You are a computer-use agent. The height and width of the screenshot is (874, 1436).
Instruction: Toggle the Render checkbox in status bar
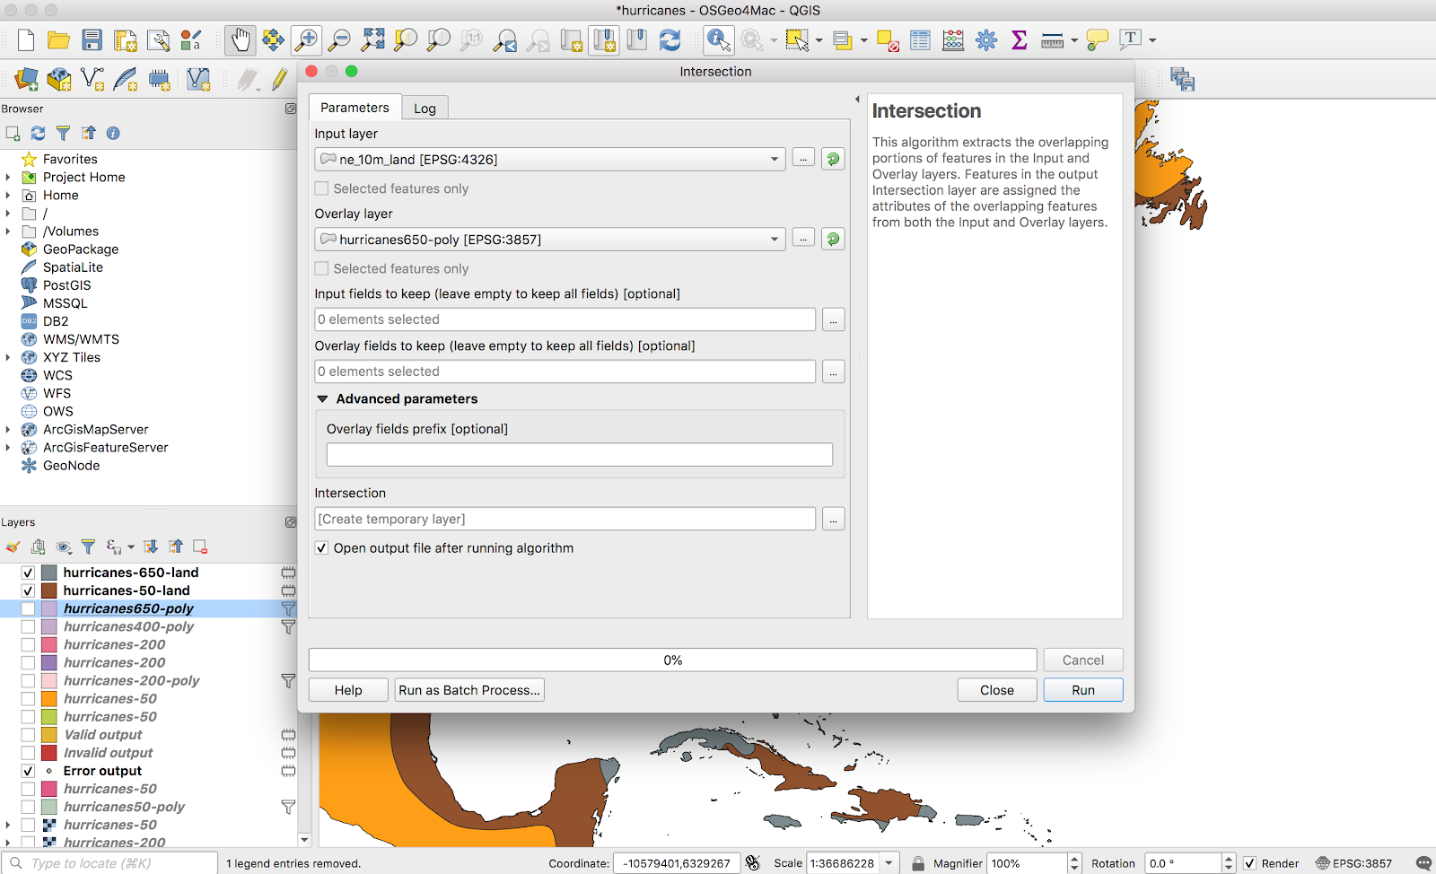[1249, 863]
